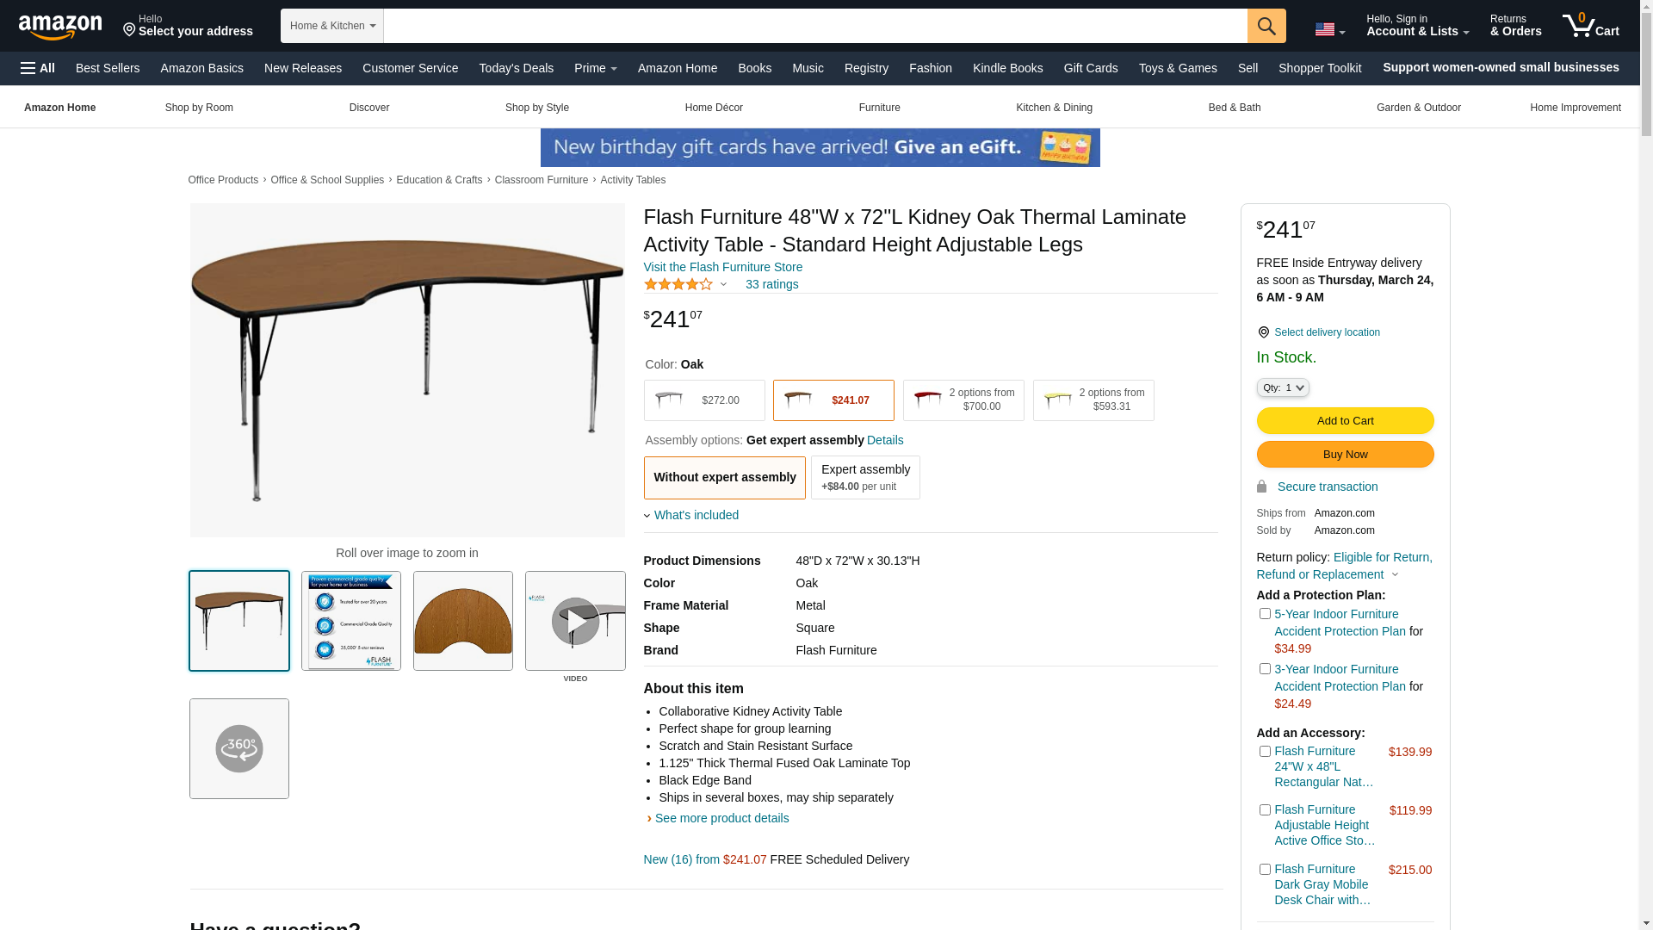The width and height of the screenshot is (1653, 930).
Task: Open the Qty quantity dropdown
Action: pos(1283,388)
